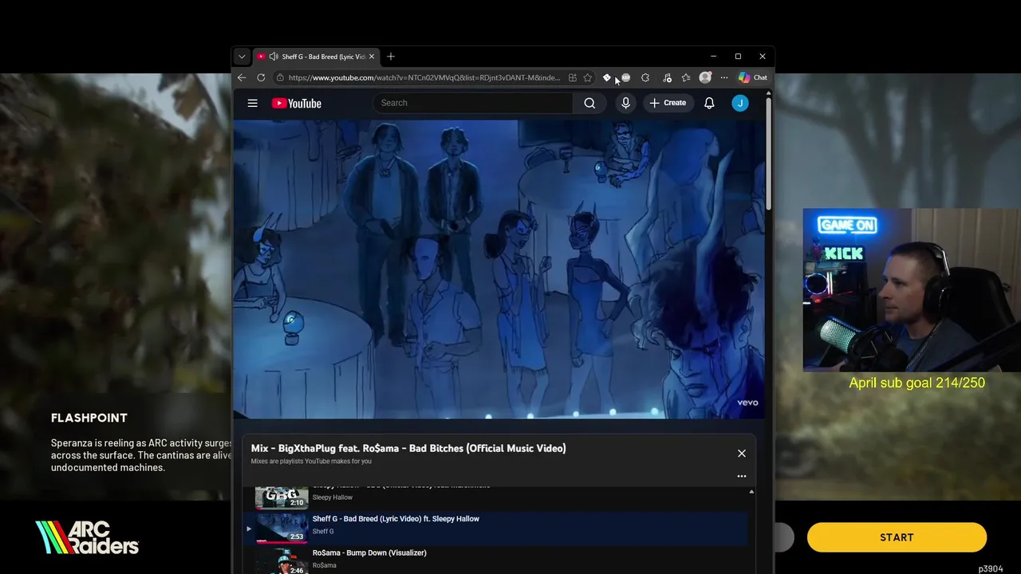
Task: Close the Sheff G browser tab
Action: 372,57
